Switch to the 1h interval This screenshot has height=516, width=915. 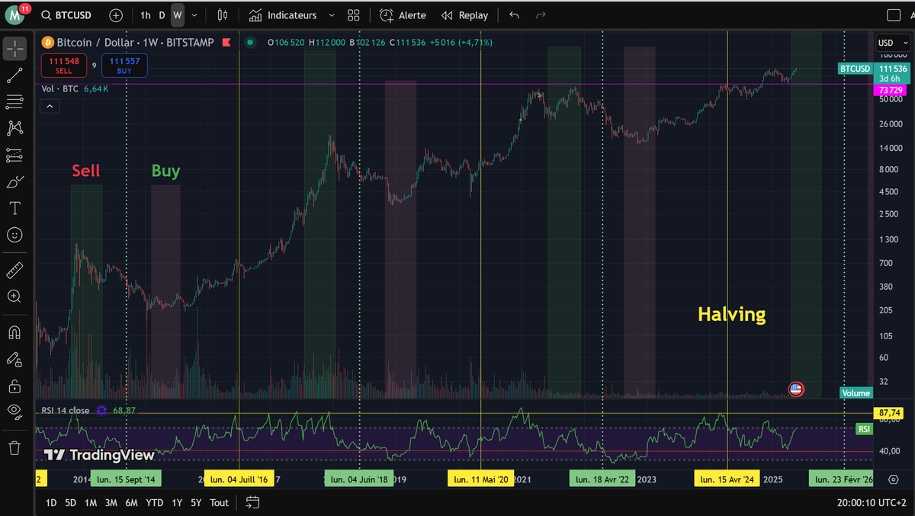coord(145,15)
